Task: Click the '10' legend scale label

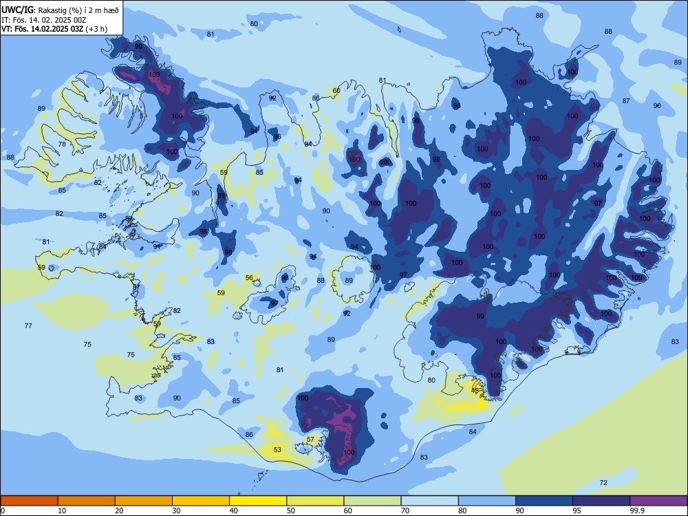Action: pos(62,510)
